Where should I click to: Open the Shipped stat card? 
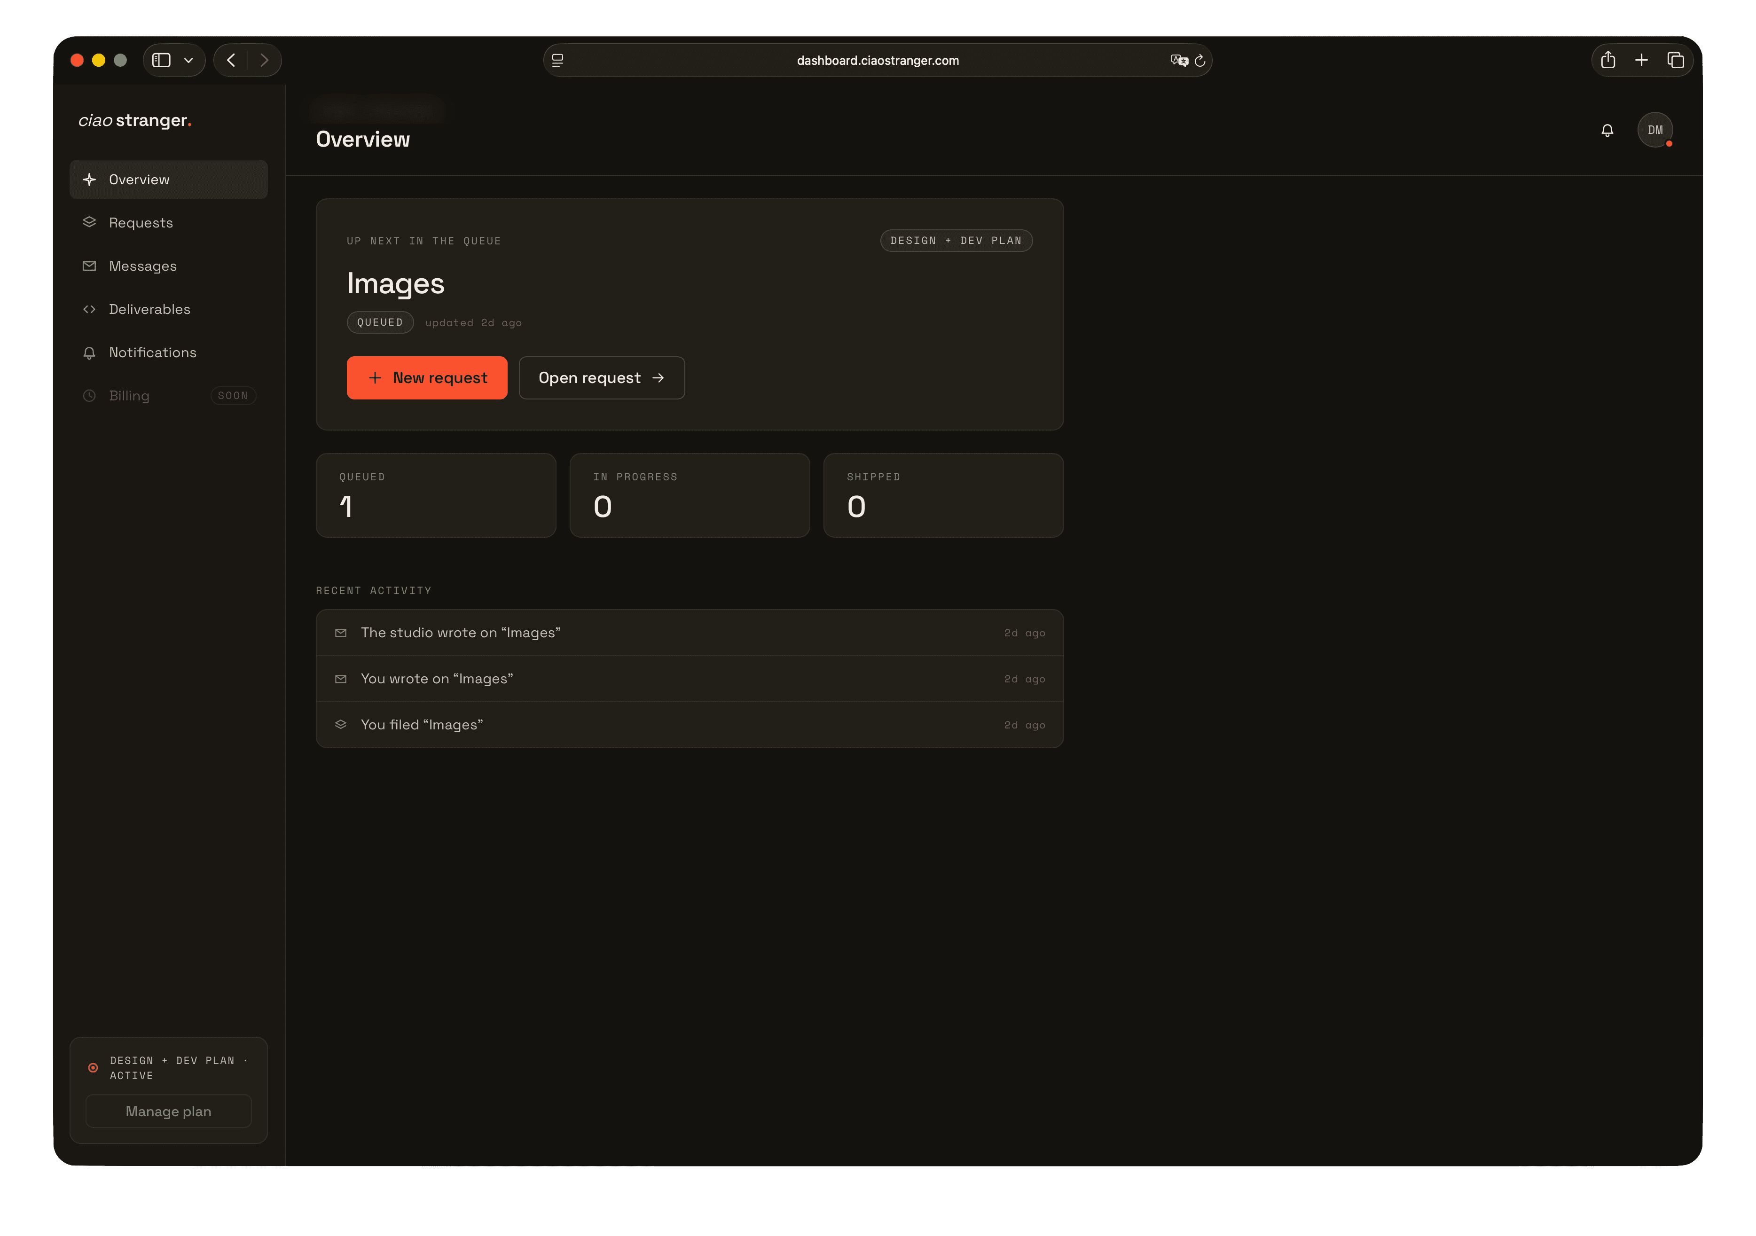pyautogui.click(x=943, y=496)
